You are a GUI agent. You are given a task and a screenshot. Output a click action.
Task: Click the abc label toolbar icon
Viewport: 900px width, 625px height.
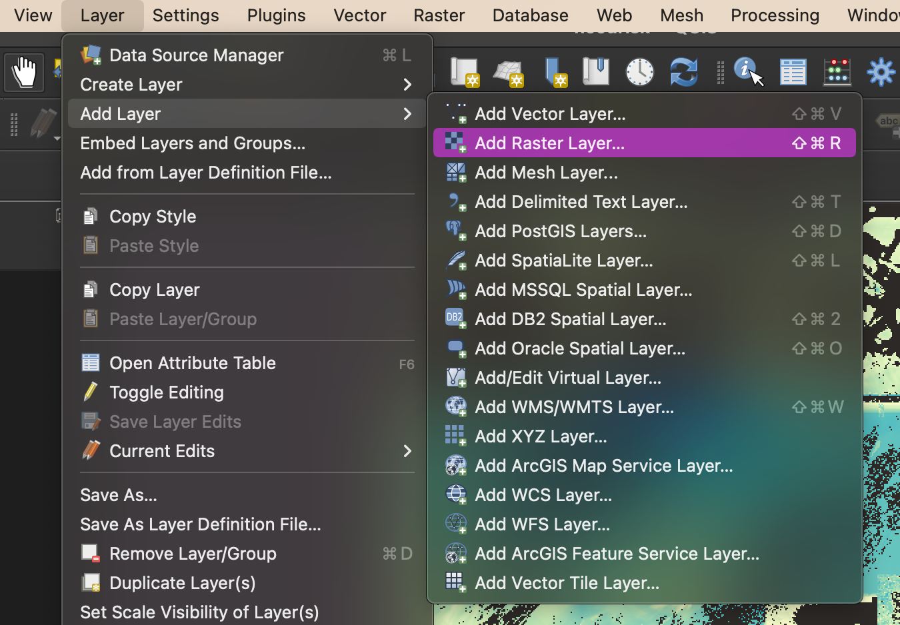tap(888, 122)
